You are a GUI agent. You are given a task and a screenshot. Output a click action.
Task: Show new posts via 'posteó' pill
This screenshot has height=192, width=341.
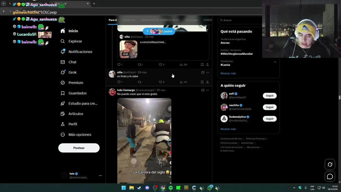159,31
